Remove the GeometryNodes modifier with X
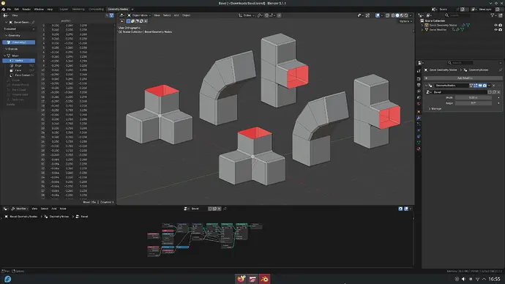The width and height of the screenshot is (505, 284). (x=494, y=86)
